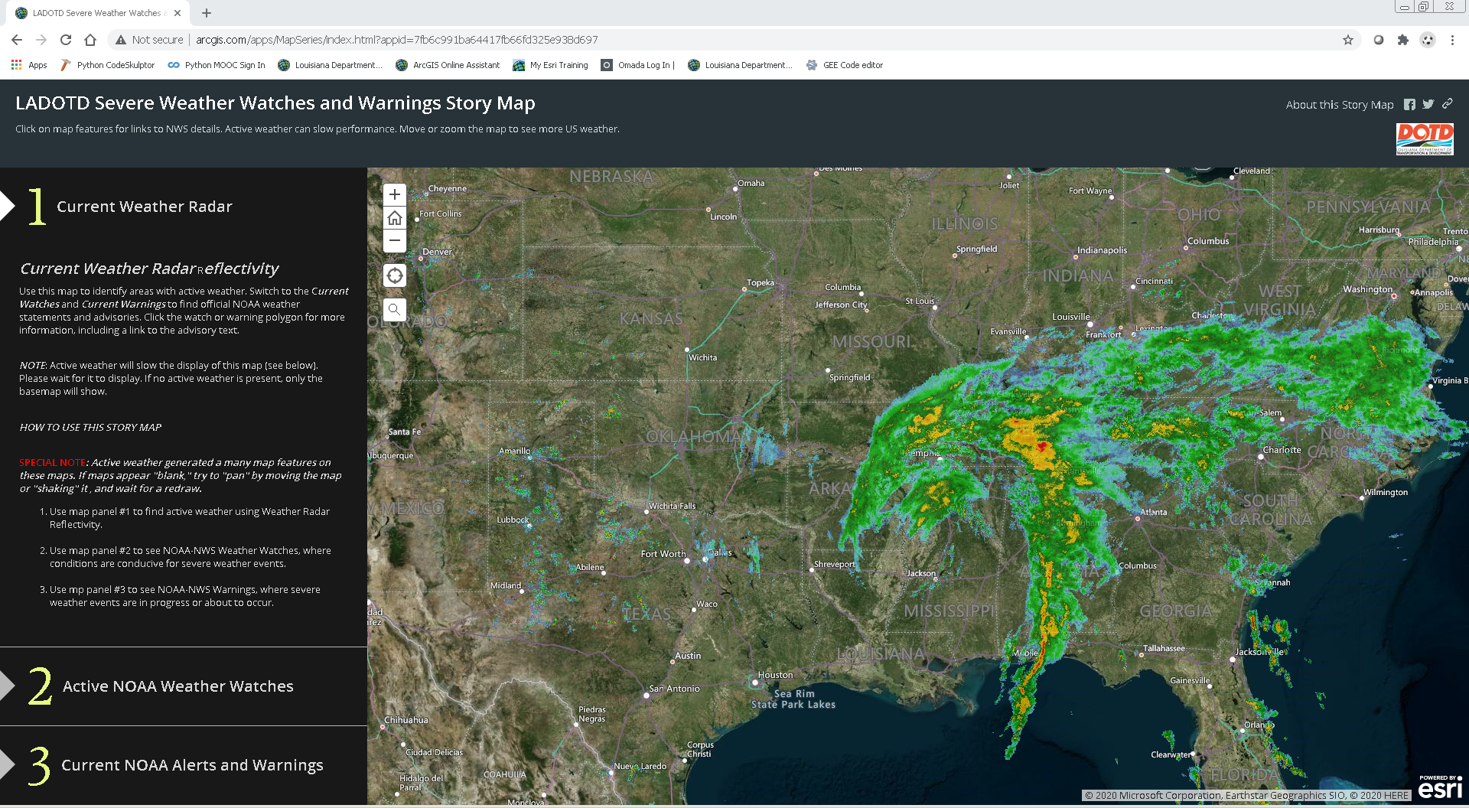1469x808 pixels.
Task: Find my location on the map
Action: click(x=394, y=275)
